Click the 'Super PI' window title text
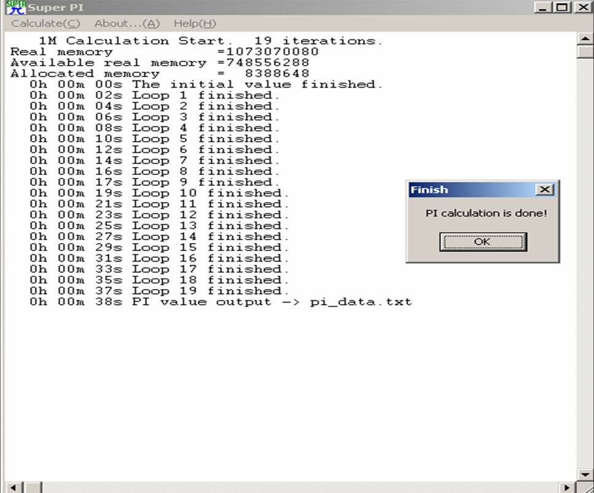The image size is (594, 493). (x=56, y=7)
